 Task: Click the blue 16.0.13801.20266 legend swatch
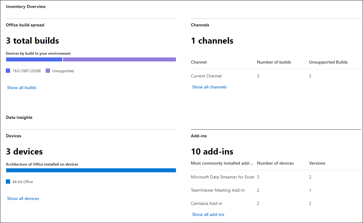(x=8, y=71)
